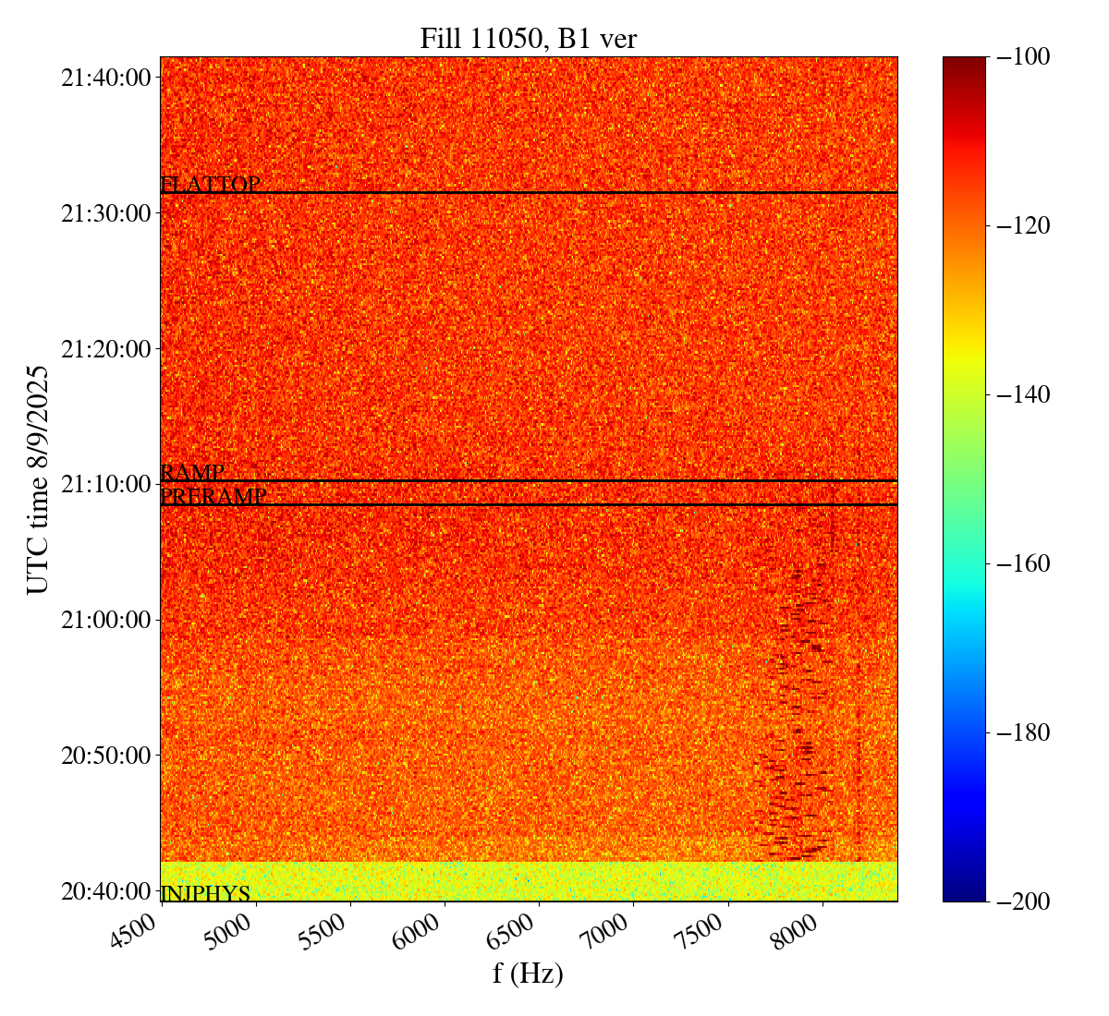
Task: Select the "UTC time 8/9/2025" y-axis label
Action: [x=37, y=479]
